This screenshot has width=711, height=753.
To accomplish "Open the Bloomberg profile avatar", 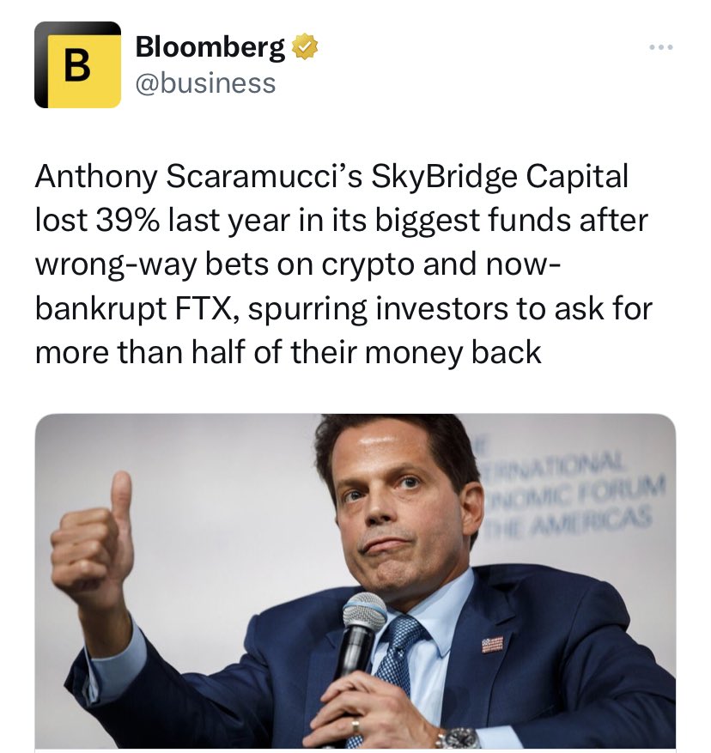I will point(77,64).
